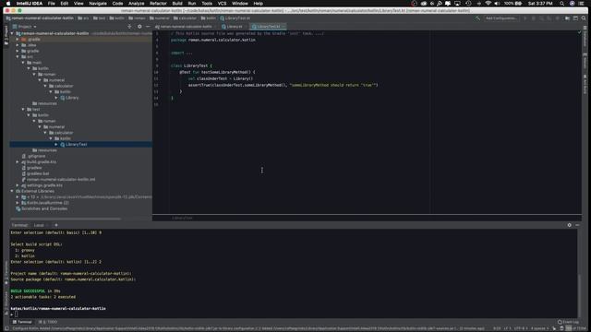
Task: Click the volume icon in menu bar
Action: 497,4
